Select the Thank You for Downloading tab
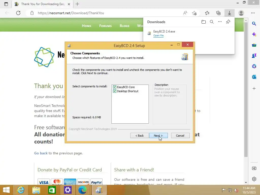Image resolution: width=260 pixels, height=195 pixels. [42, 4]
